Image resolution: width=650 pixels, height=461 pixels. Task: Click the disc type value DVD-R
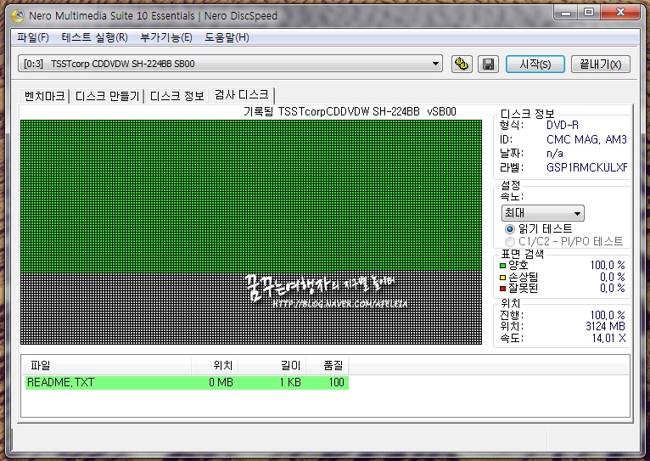click(562, 125)
